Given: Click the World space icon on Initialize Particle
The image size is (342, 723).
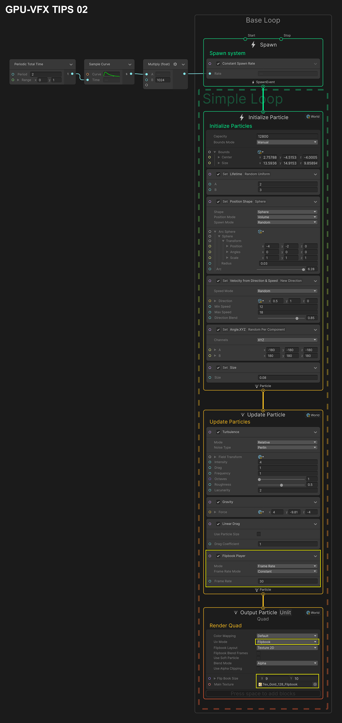Looking at the screenshot, I should 308,117.
